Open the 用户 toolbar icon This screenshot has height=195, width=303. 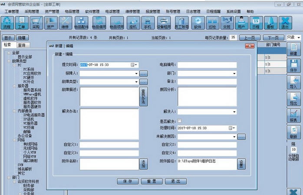point(242,23)
